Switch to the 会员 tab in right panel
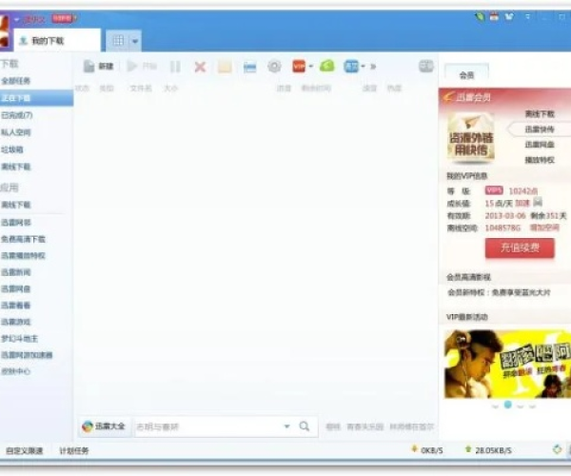The image size is (571, 476). [466, 74]
